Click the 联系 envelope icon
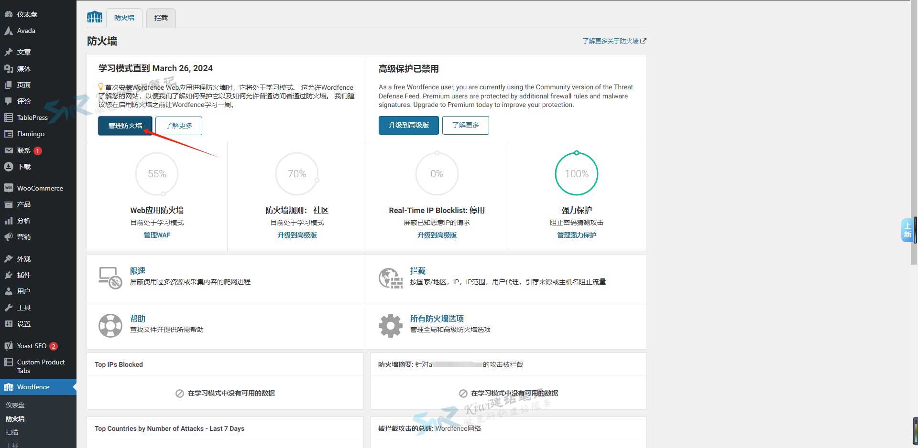The height and width of the screenshot is (448, 918). pos(9,150)
